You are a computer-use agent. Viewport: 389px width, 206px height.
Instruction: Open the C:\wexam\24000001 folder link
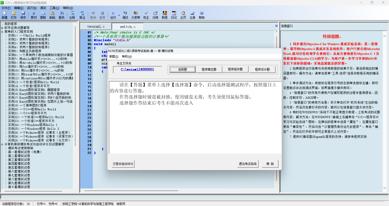coord(137,69)
